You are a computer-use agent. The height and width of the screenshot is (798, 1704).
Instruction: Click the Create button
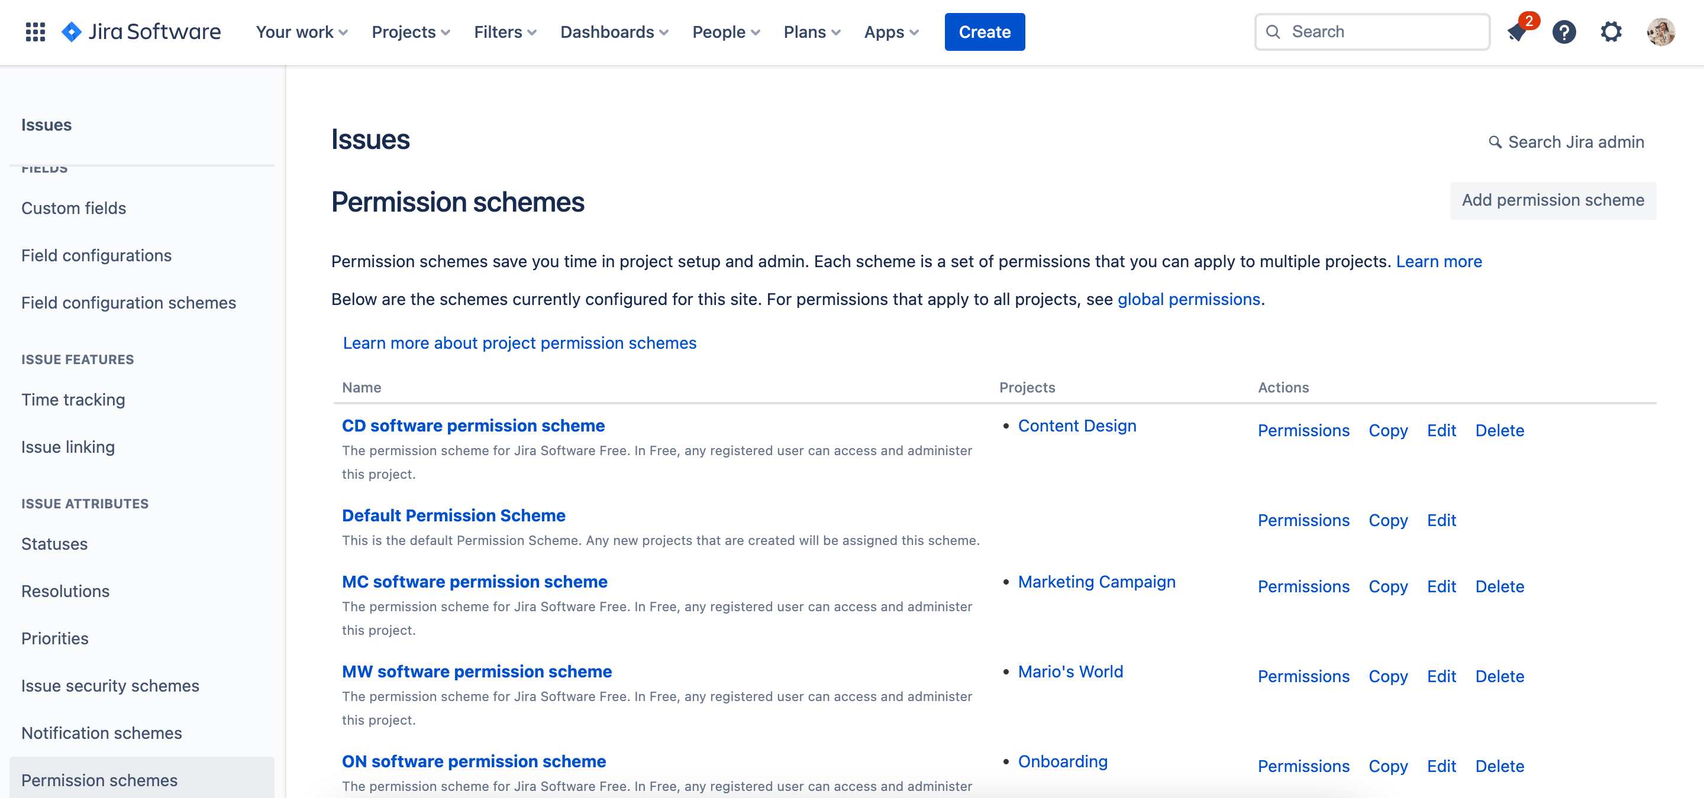(x=985, y=31)
